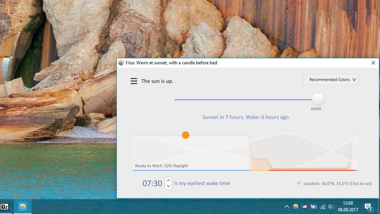Click the orange sunset segment of timeline bar

pos(259,170)
